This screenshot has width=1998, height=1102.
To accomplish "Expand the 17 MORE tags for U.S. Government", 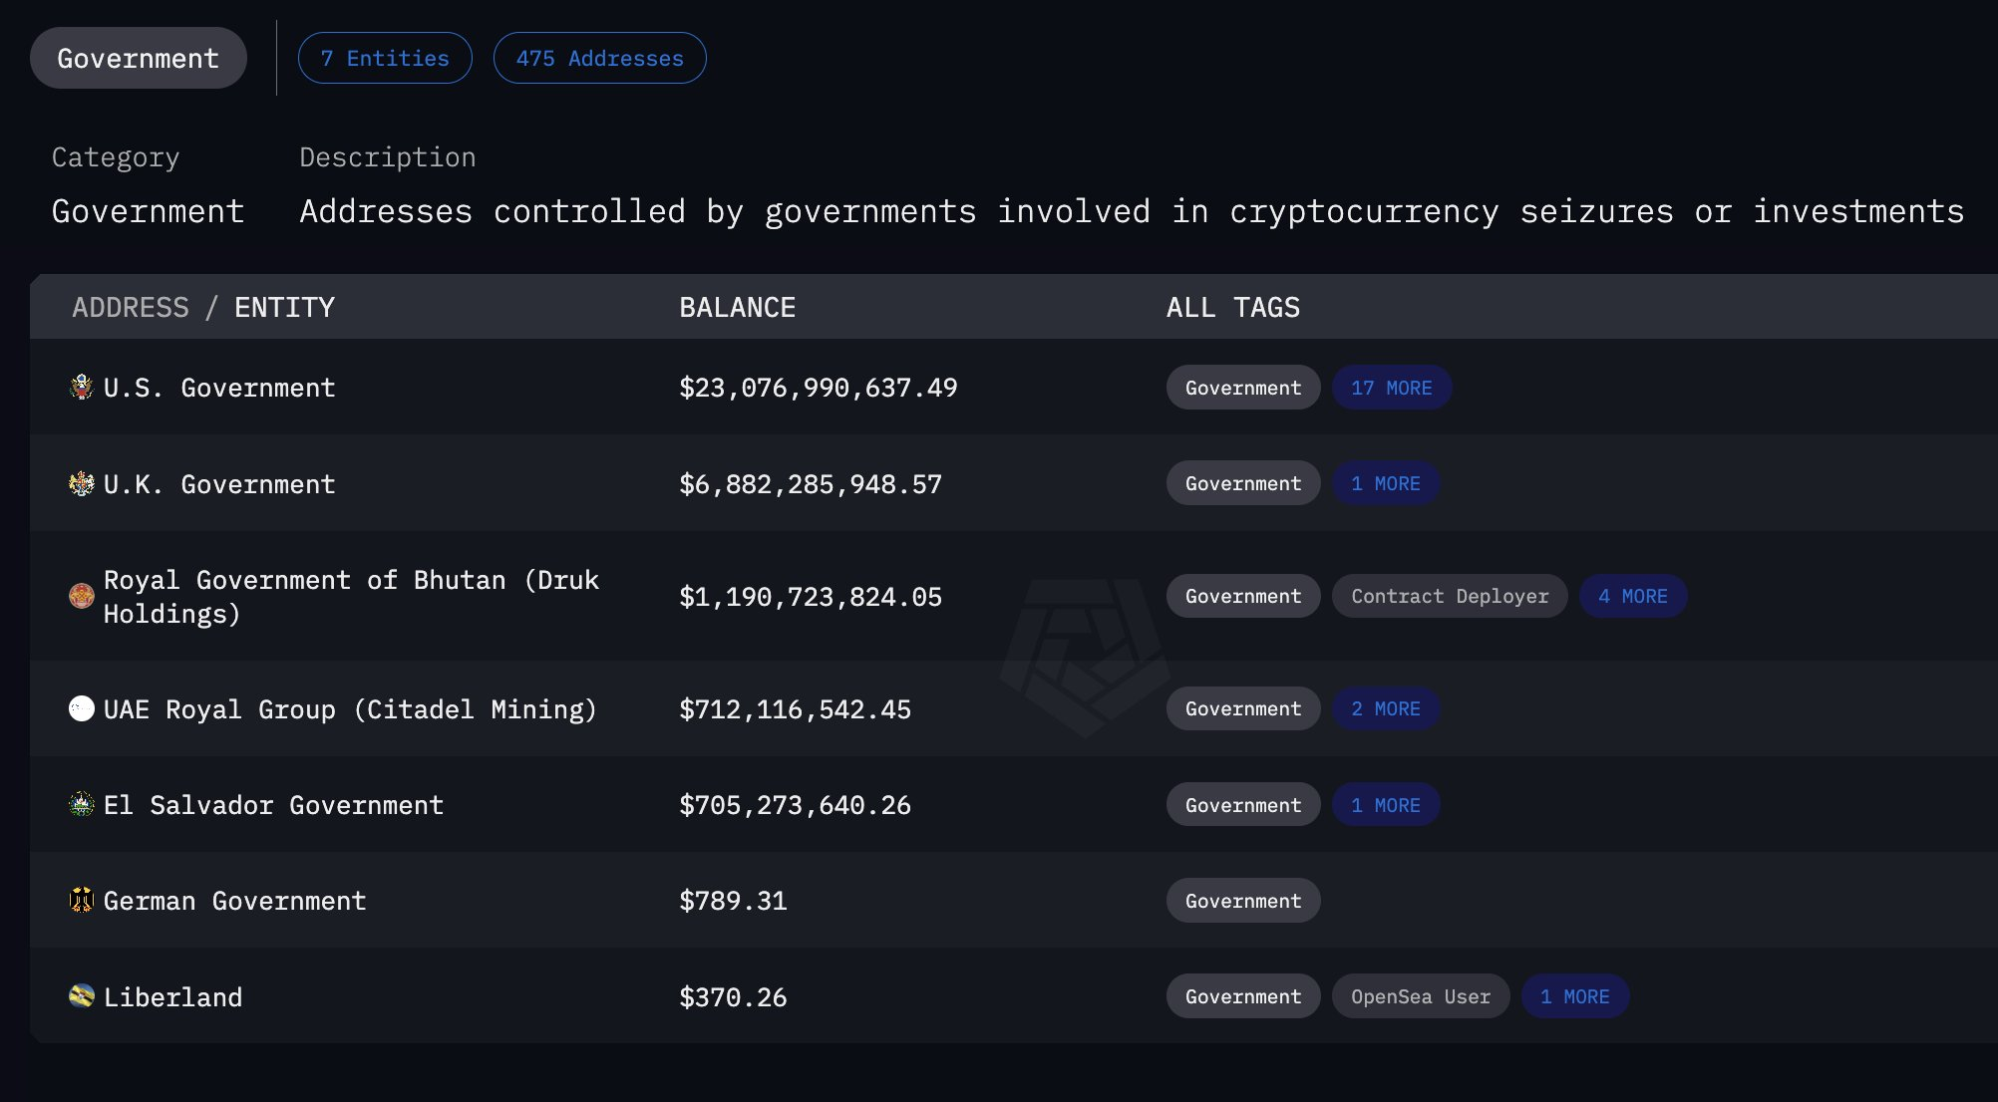I will 1391,388.
